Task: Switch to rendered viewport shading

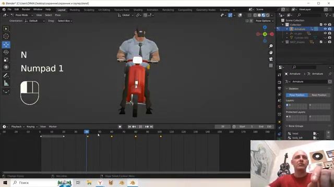Action: tap(268, 15)
